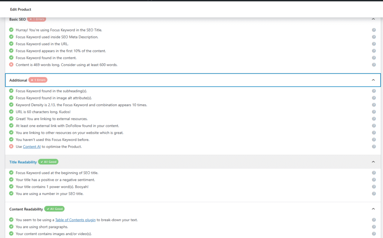
Task: Click green check for Focus Keyword in subheadings
Action: pyautogui.click(x=11, y=91)
